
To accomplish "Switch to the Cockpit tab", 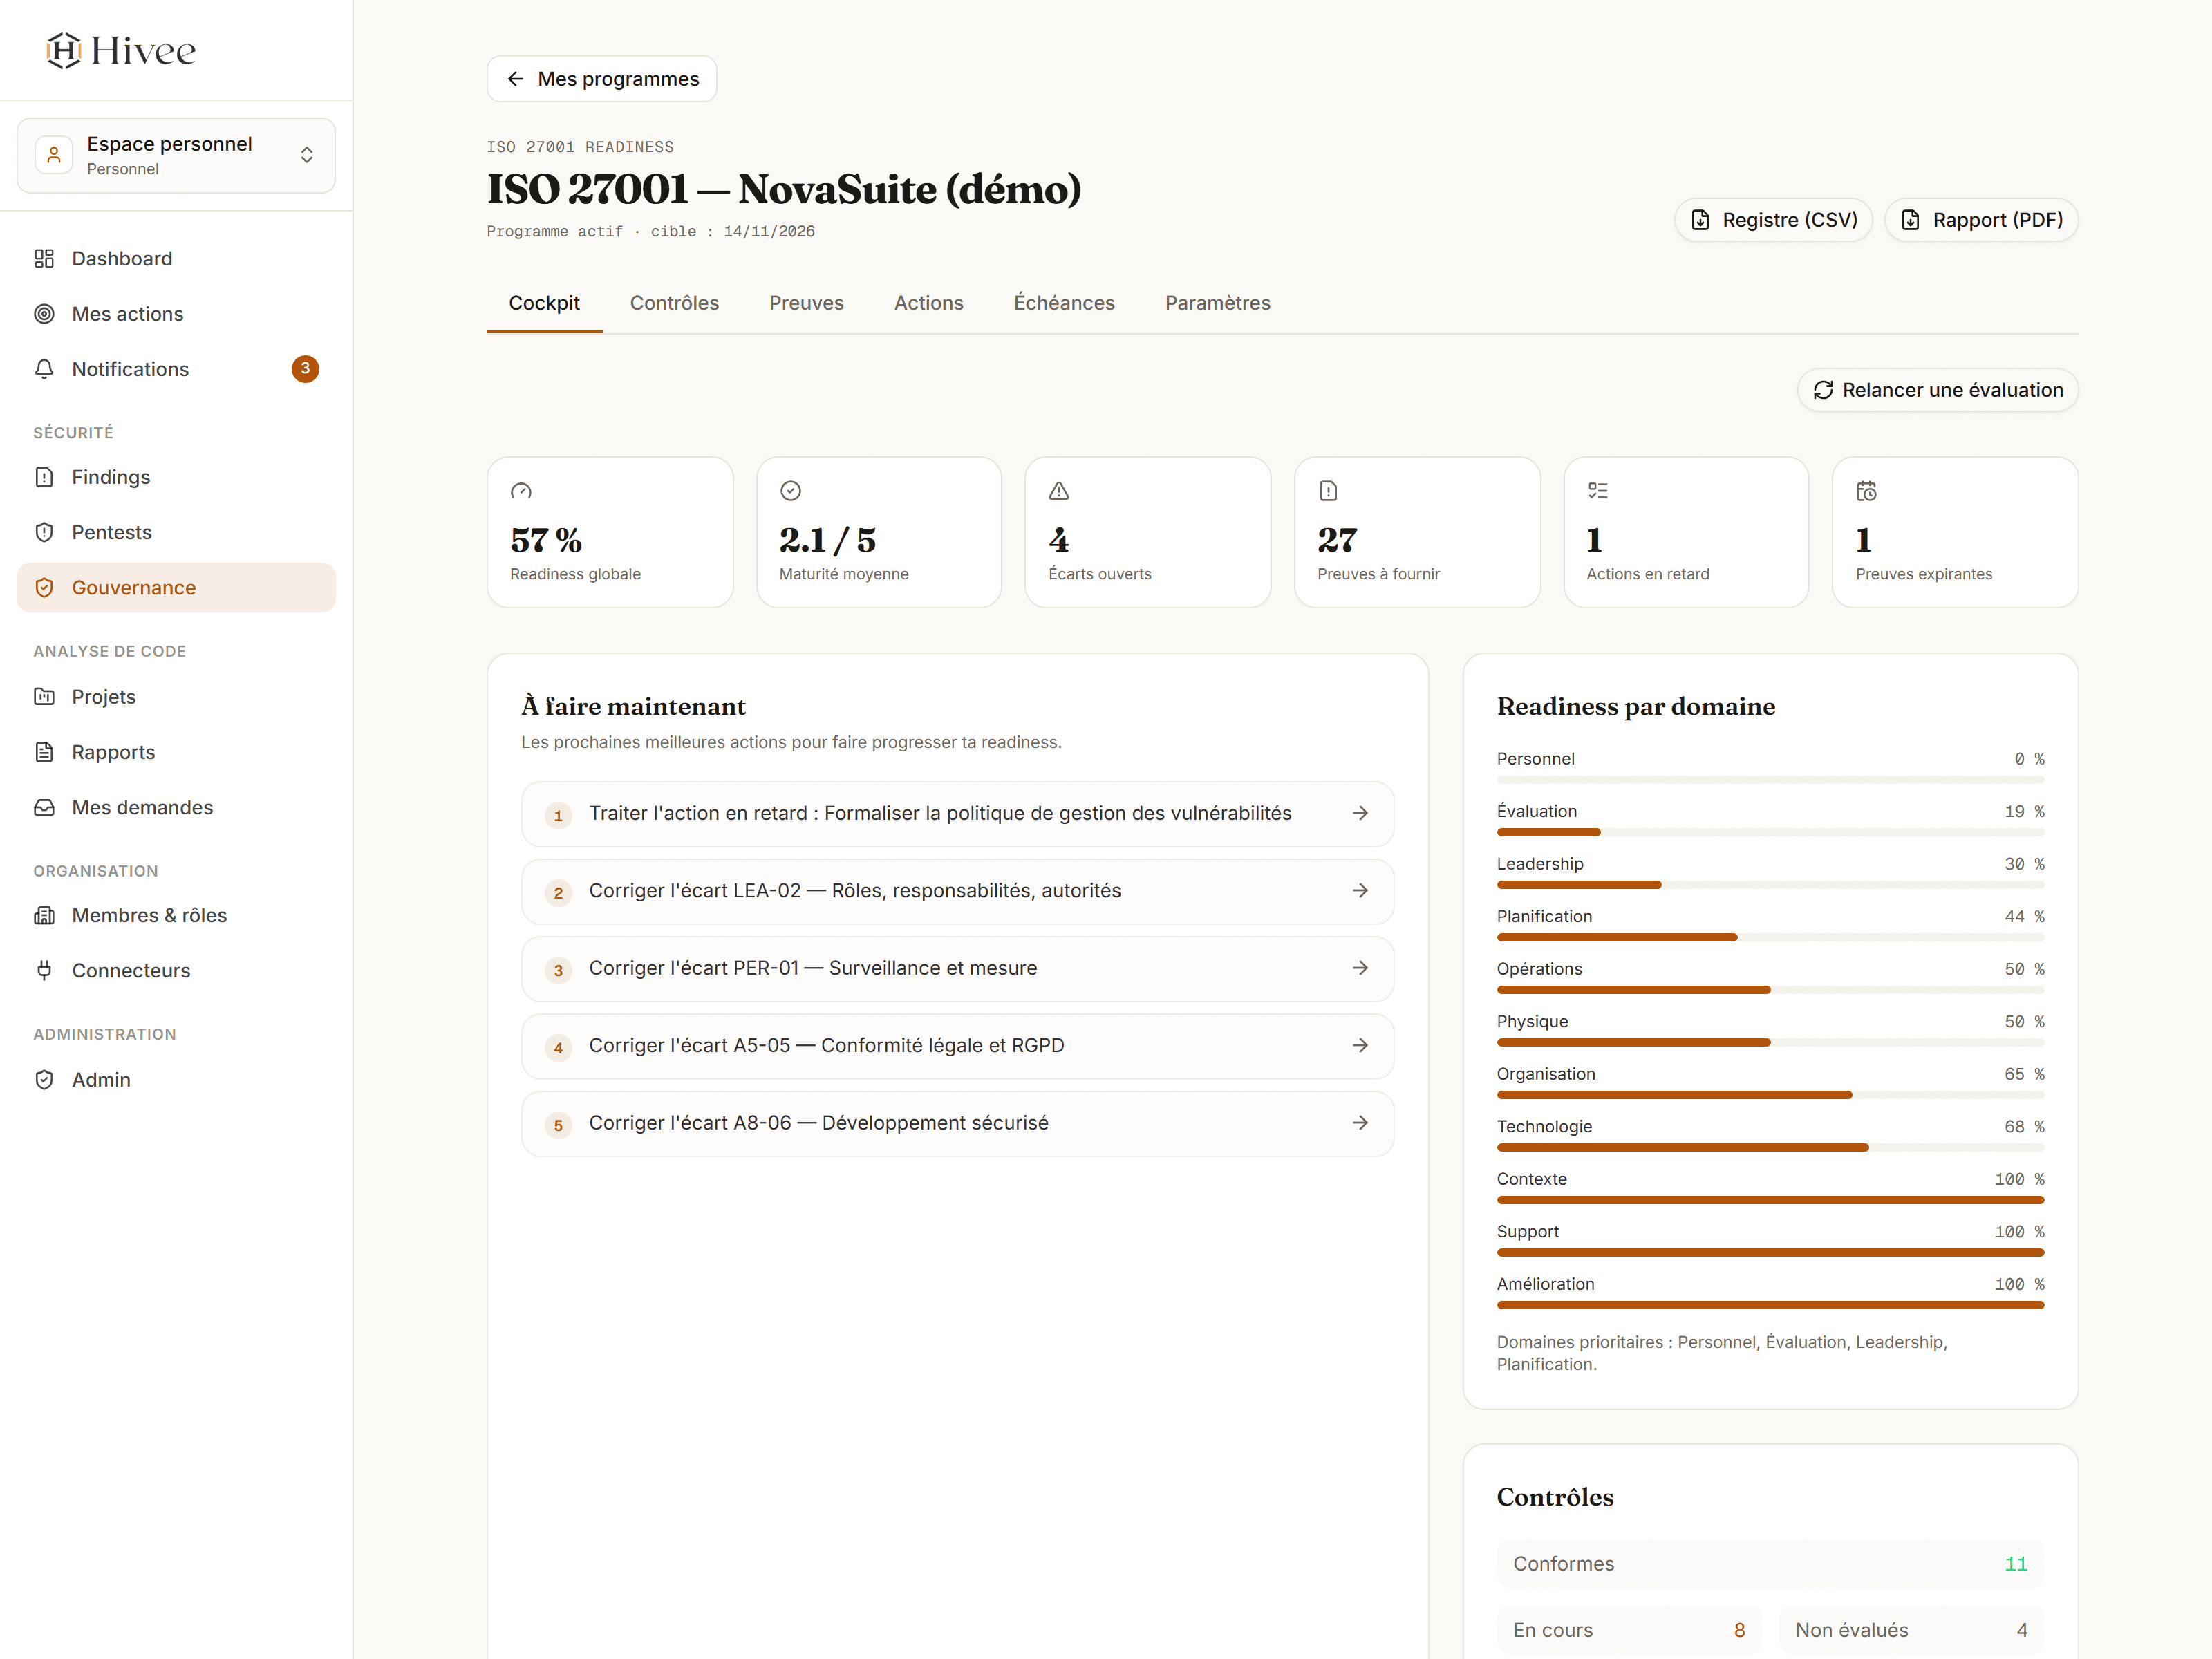I will [544, 303].
